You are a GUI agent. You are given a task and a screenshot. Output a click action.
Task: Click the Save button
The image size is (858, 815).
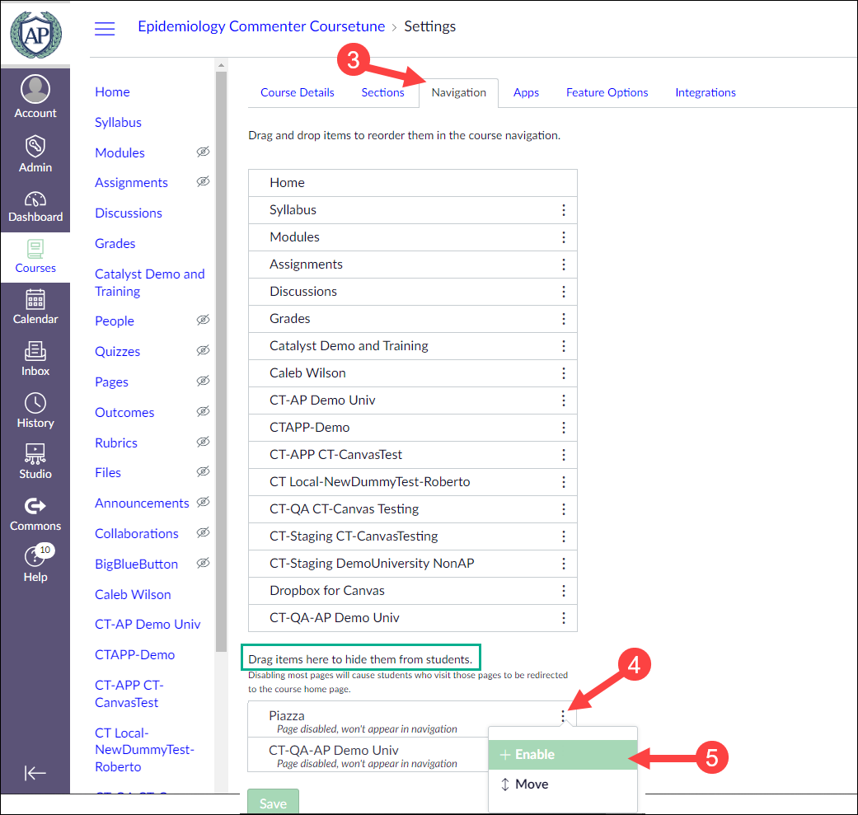pyautogui.click(x=273, y=802)
